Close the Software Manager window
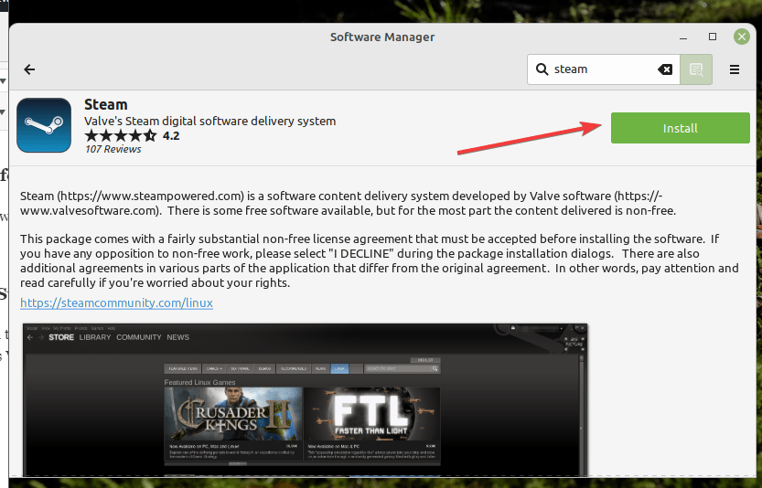Screen dimensions: 762x488 [742, 37]
